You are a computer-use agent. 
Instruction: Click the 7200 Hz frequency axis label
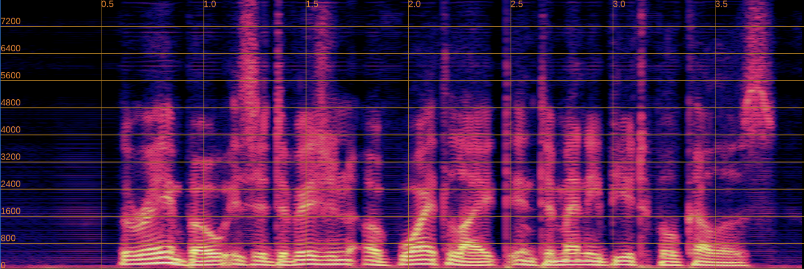click(x=11, y=21)
